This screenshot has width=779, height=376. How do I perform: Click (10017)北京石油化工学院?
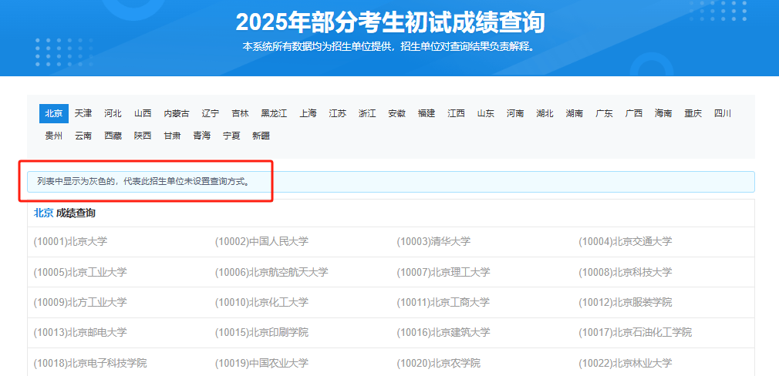(x=635, y=332)
